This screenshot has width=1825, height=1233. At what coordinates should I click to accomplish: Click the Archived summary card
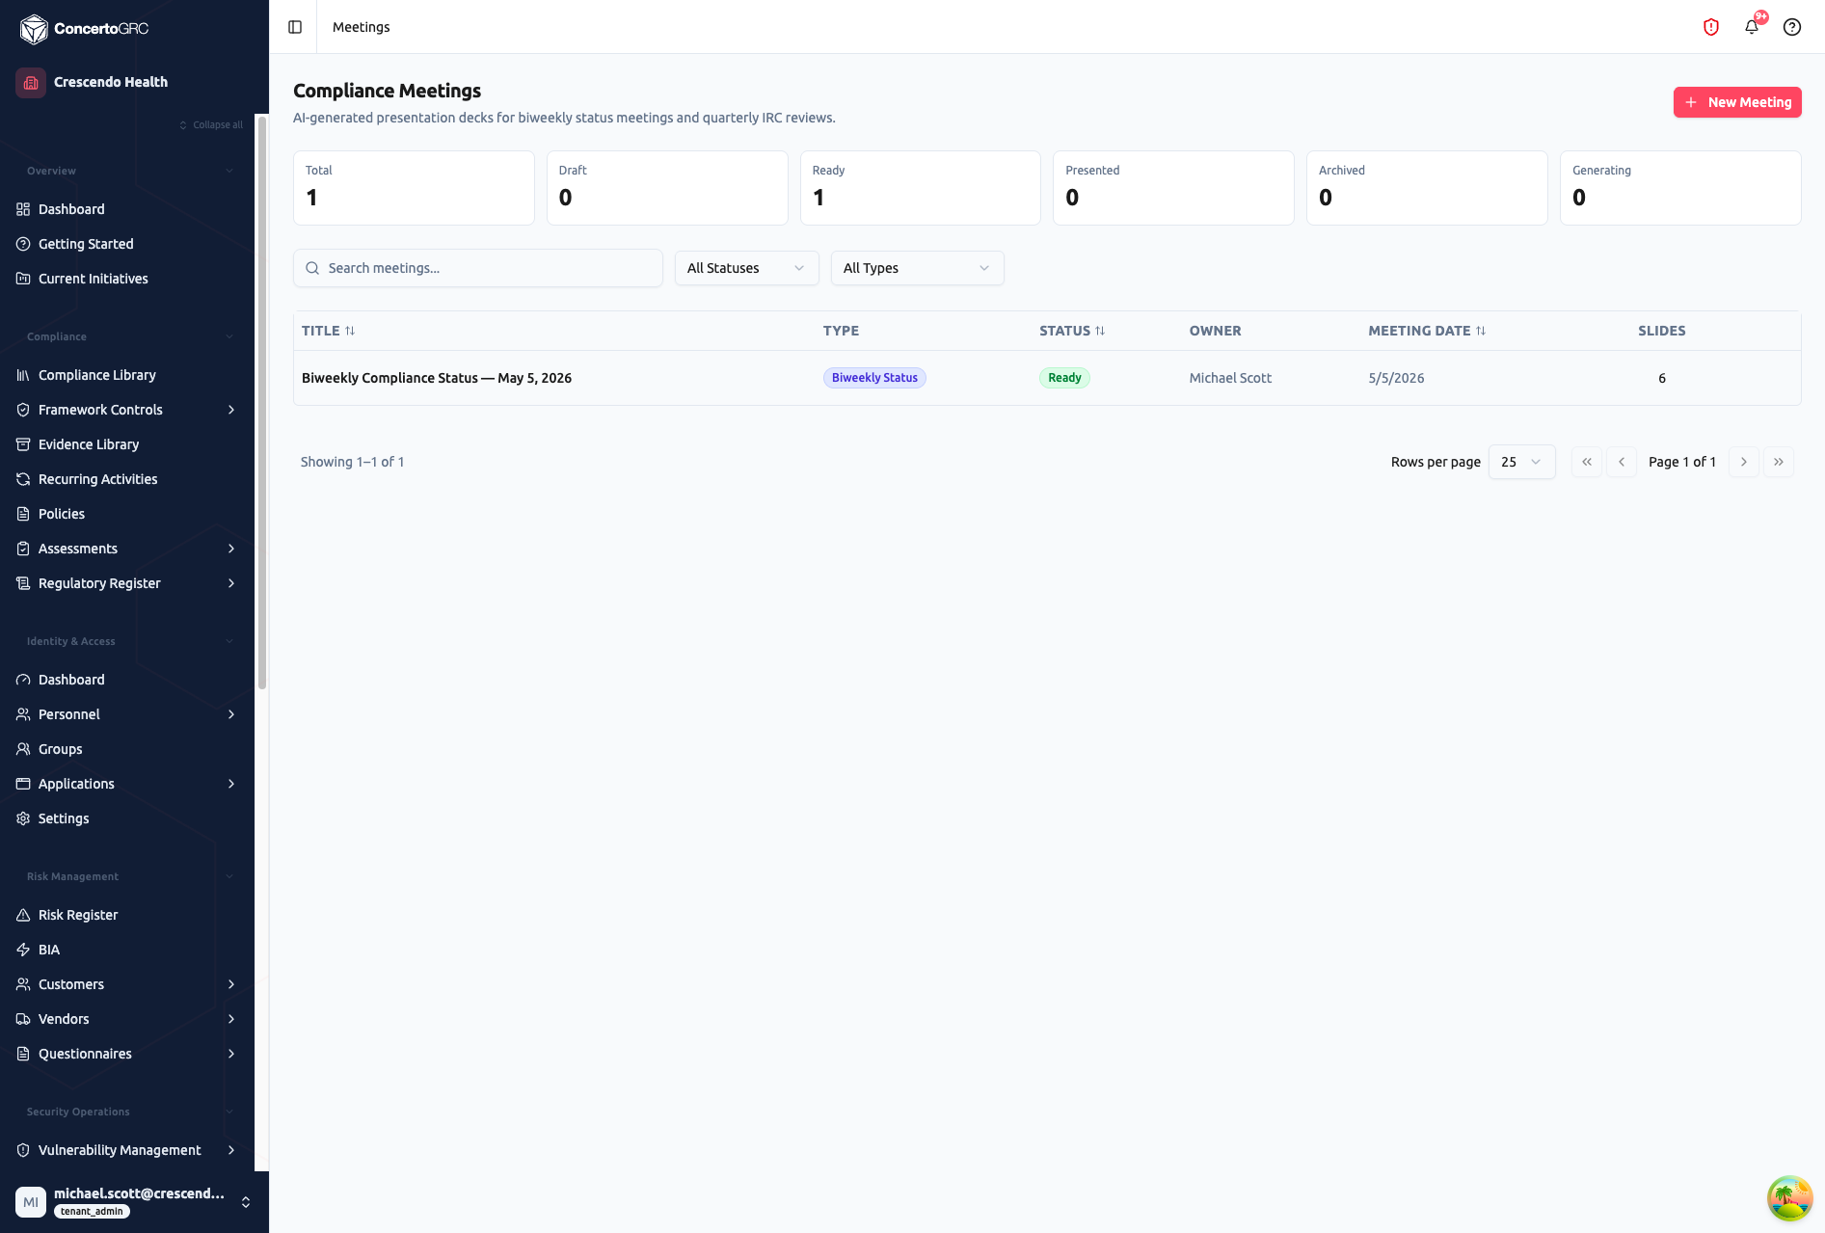tap(1427, 188)
